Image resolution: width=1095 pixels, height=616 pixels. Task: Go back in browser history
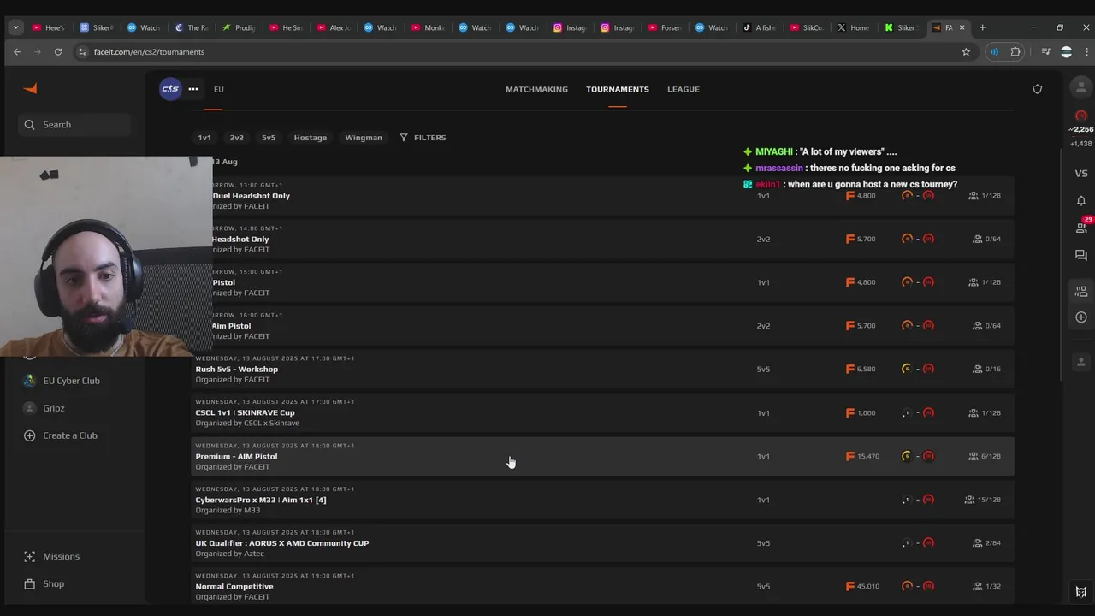17,52
